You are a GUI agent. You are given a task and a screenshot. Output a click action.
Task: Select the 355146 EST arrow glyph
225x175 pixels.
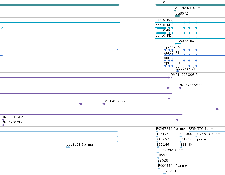point(158,147)
